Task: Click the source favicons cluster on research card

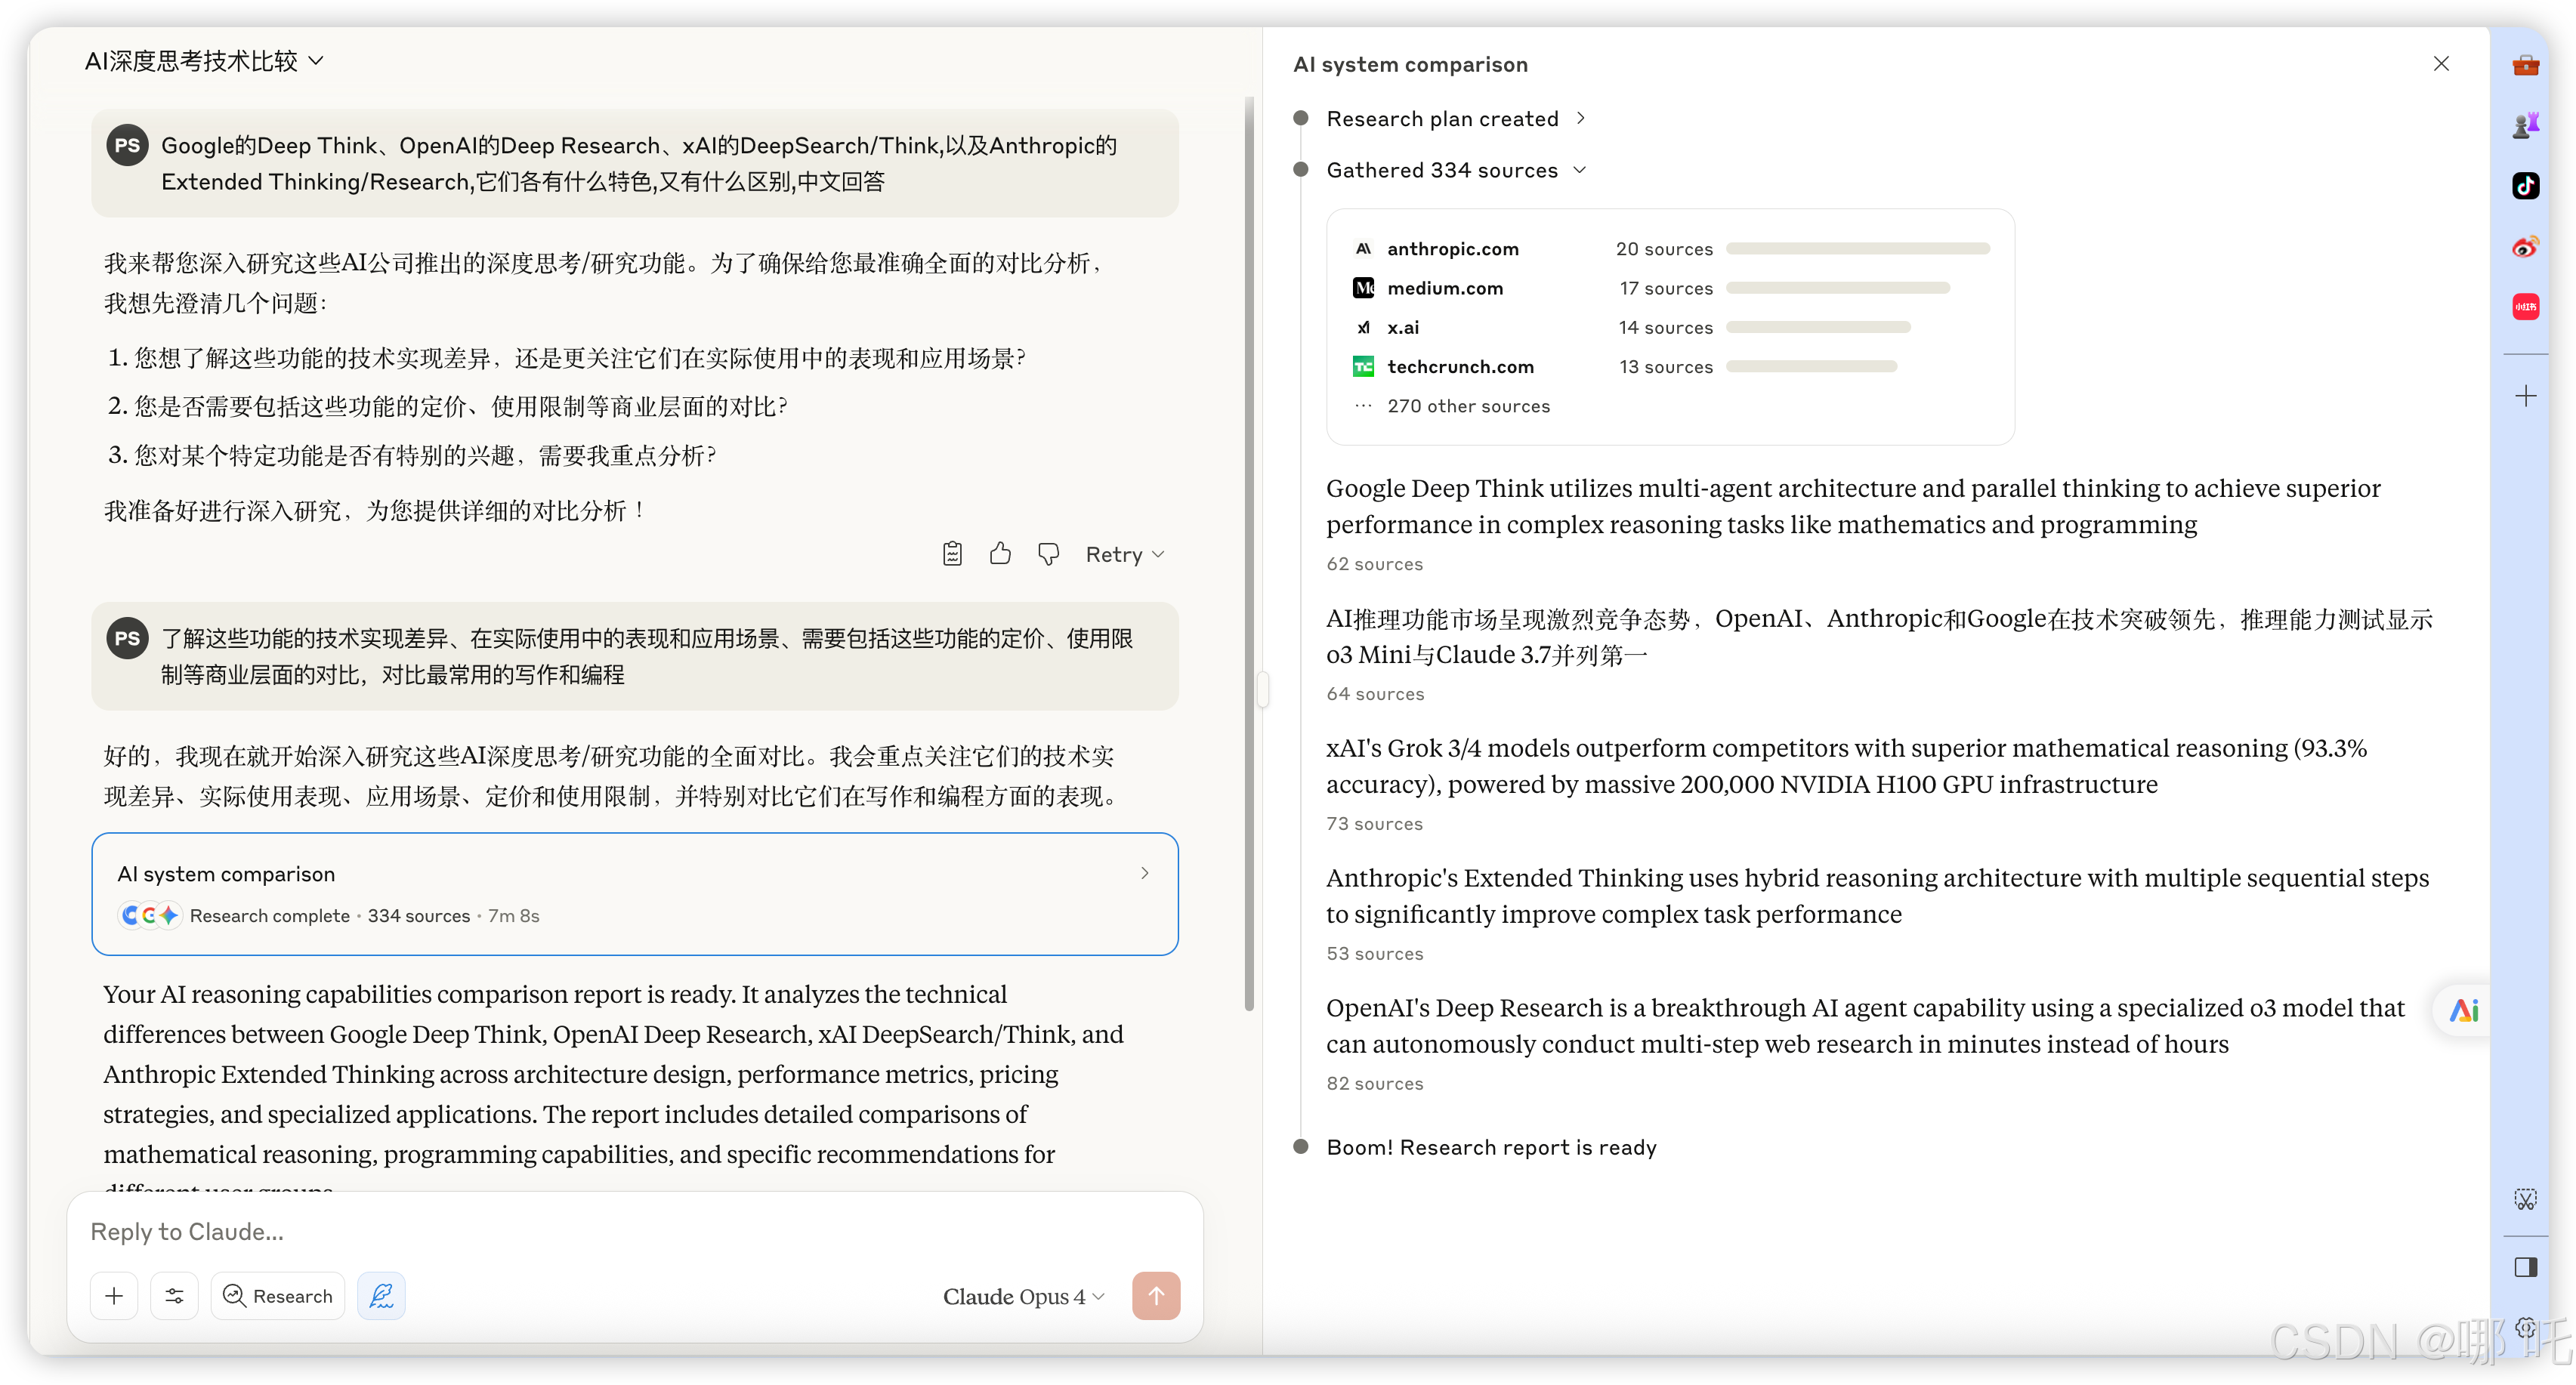Action: [149, 915]
